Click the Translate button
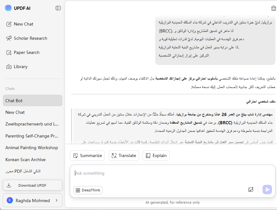The image size is (277, 210). (124, 155)
